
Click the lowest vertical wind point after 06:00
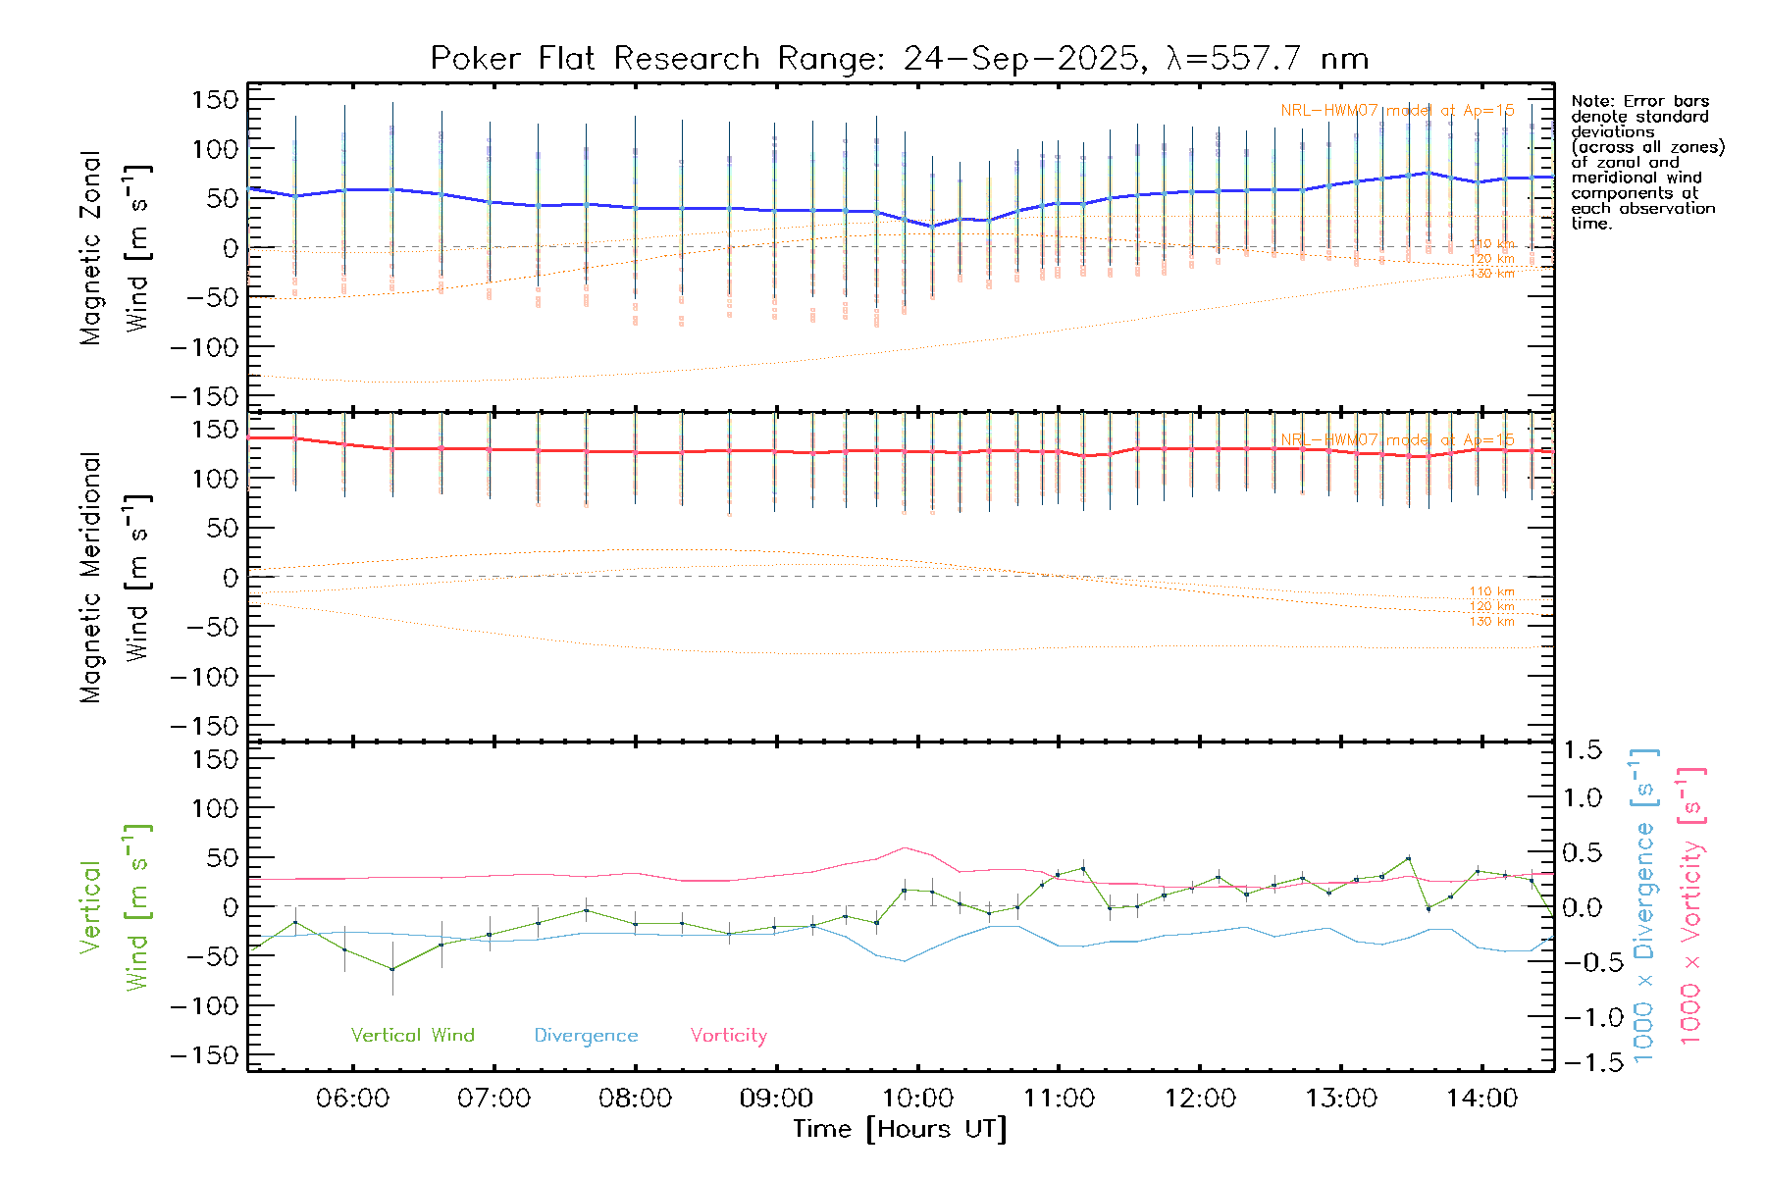click(392, 969)
